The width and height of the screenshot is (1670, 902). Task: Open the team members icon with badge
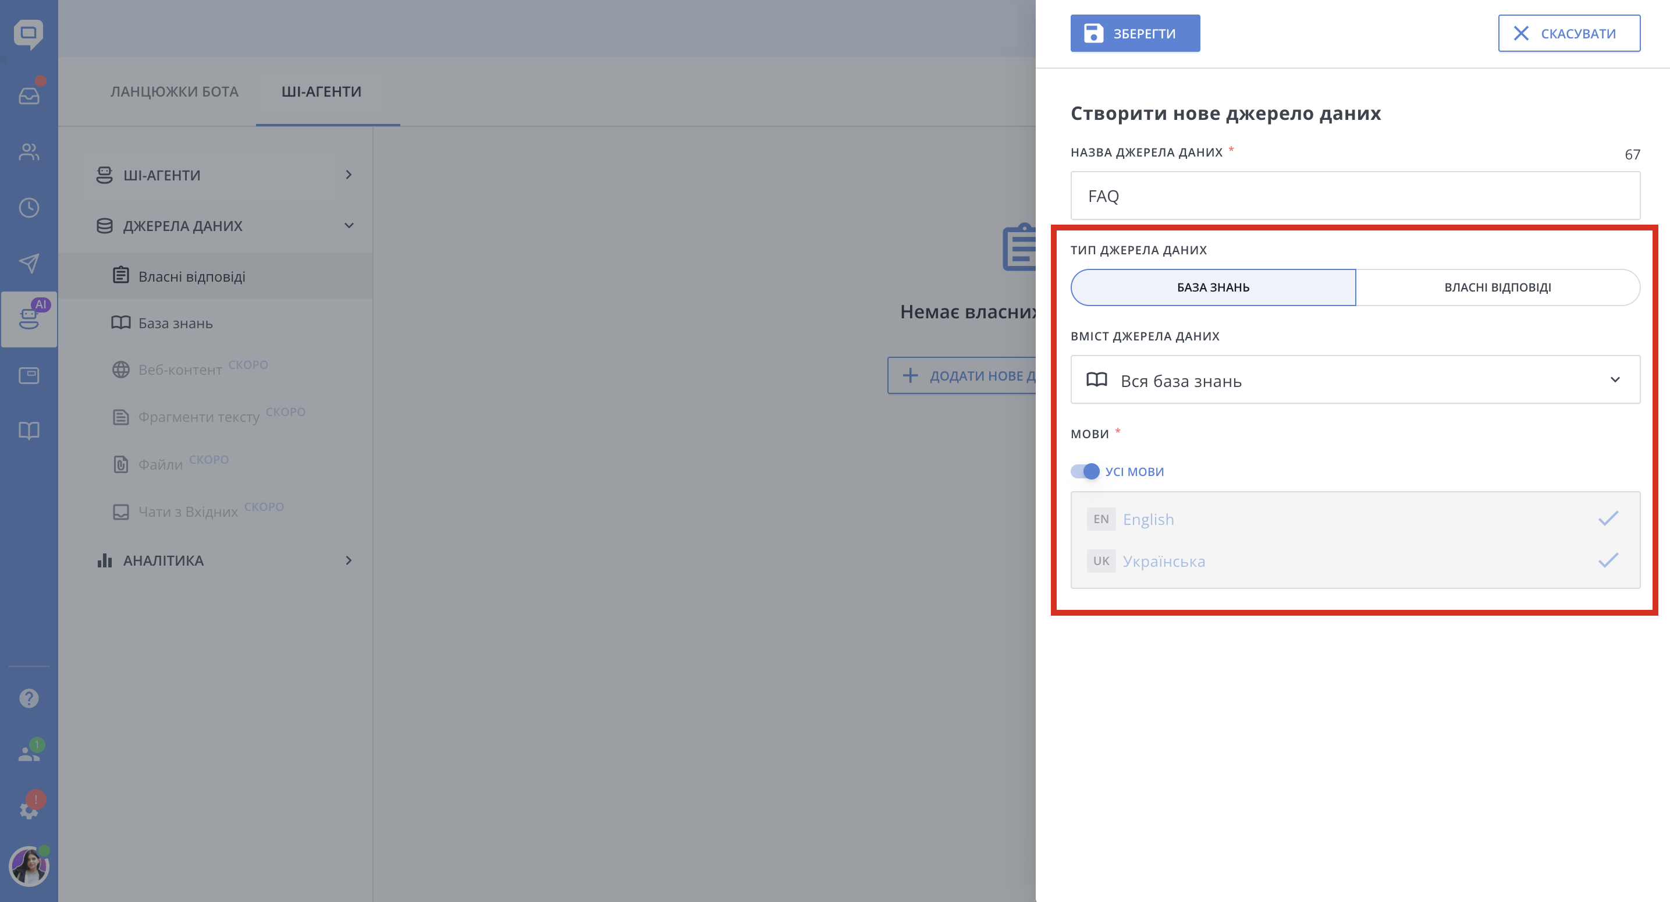coord(29,753)
